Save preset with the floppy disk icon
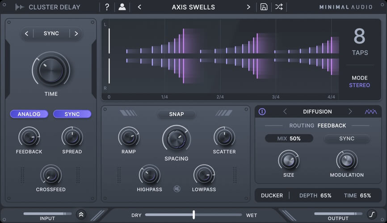This screenshot has width=387, height=223. tap(264, 7)
